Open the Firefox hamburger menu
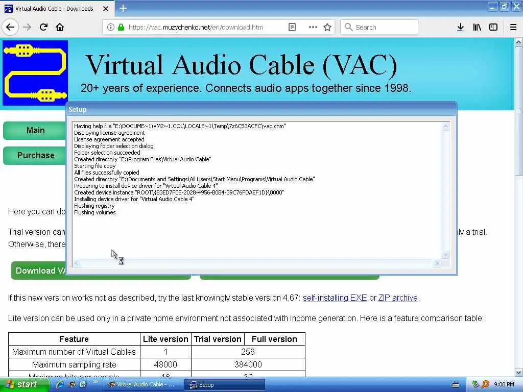The height and width of the screenshot is (392, 523). [513, 27]
